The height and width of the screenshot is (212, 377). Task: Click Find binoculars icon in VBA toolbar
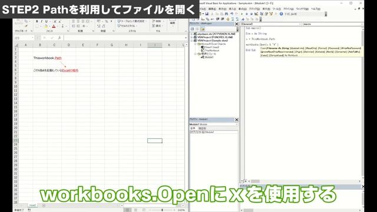pyautogui.click(x=226, y=14)
